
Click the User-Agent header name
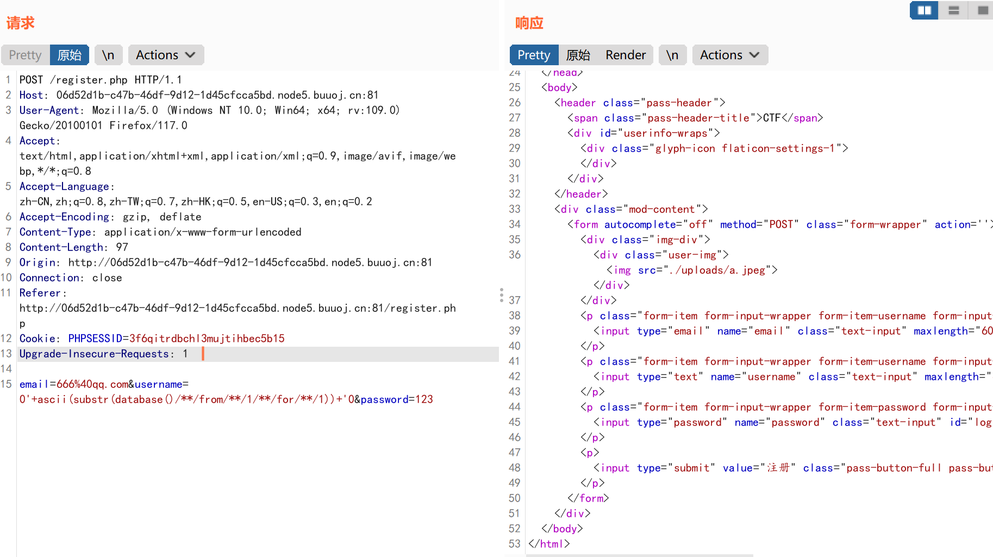pyautogui.click(x=50, y=110)
